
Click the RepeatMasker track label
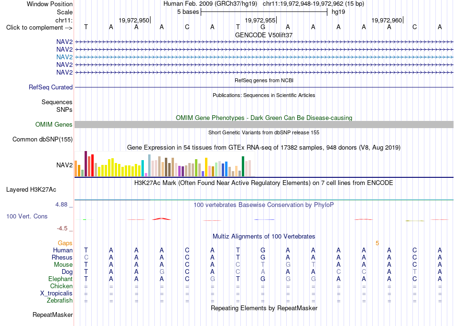(x=53, y=315)
